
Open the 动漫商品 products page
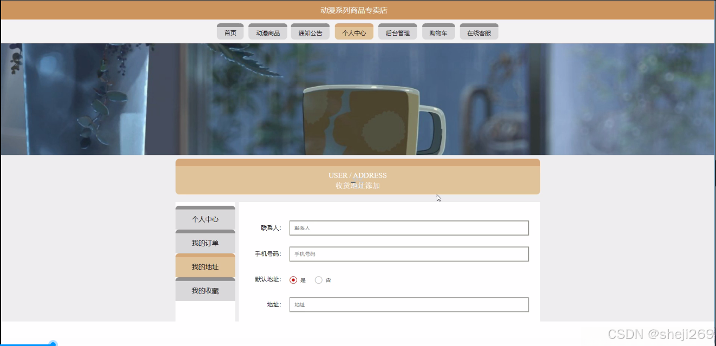coord(267,31)
